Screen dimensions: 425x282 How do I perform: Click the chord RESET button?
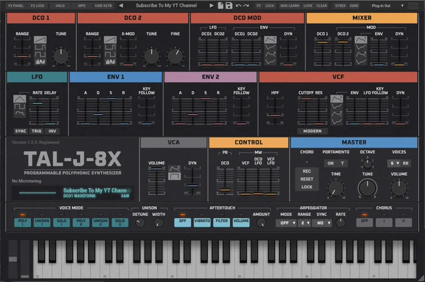306,179
